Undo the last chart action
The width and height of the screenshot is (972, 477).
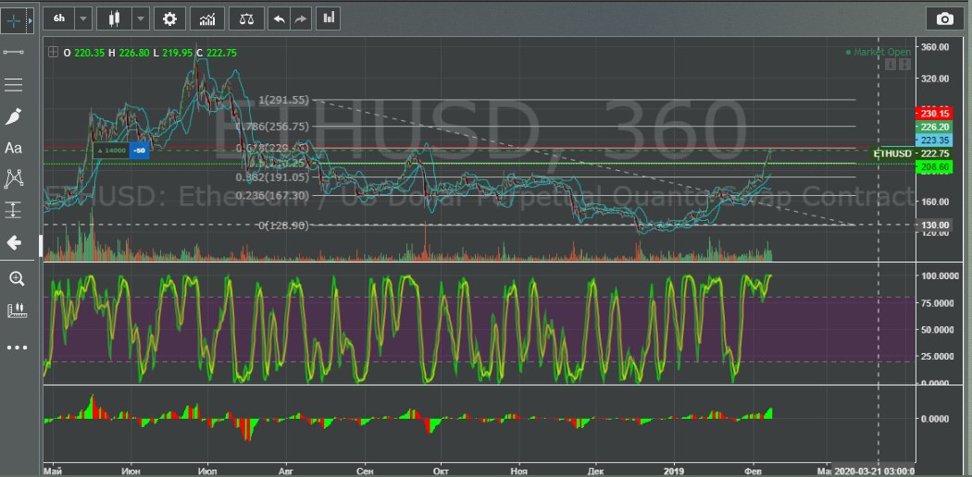(279, 18)
